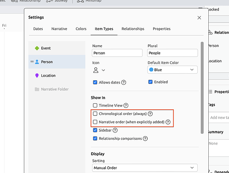Expand the Default Item Color dropdown
This screenshot has height=173, width=229.
coord(172,70)
